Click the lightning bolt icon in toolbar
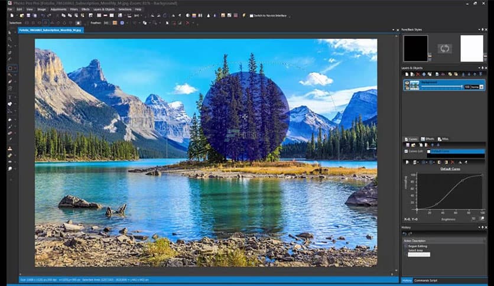The height and width of the screenshot is (286, 494). pyautogui.click(x=244, y=15)
